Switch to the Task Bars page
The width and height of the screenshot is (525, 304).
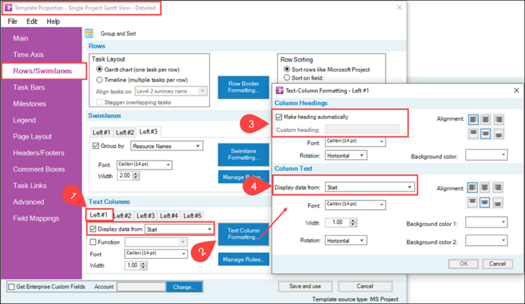(x=29, y=87)
